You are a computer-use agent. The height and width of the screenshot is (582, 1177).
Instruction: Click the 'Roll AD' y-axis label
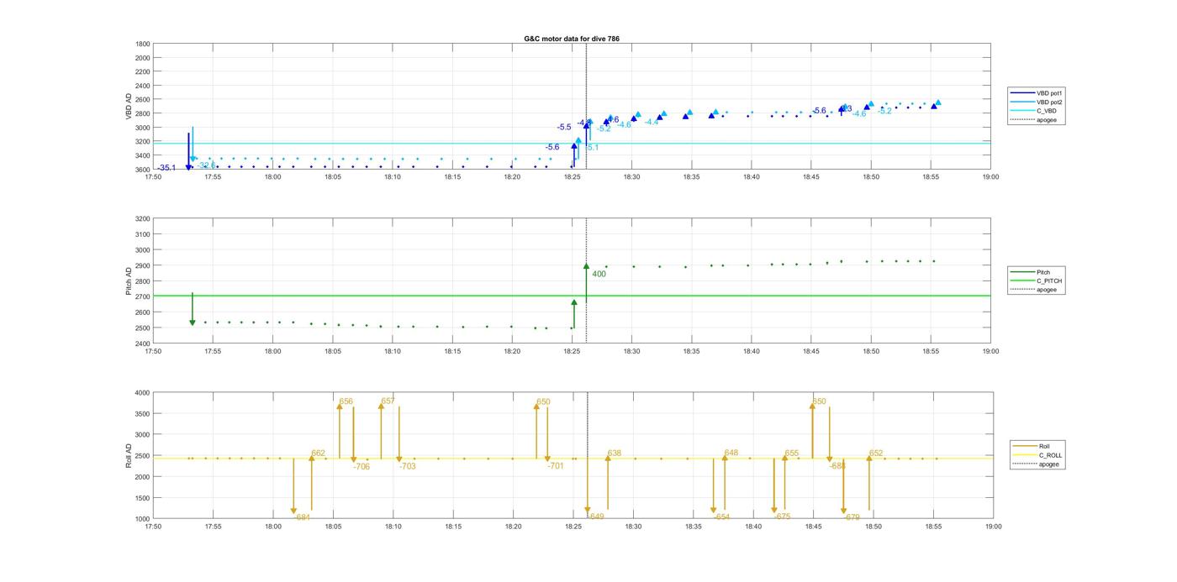coord(129,455)
